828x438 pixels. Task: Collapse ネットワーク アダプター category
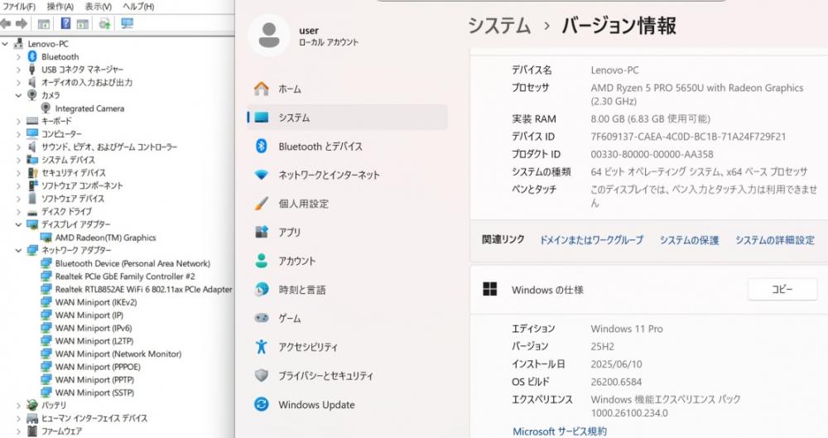pyautogui.click(x=18, y=250)
